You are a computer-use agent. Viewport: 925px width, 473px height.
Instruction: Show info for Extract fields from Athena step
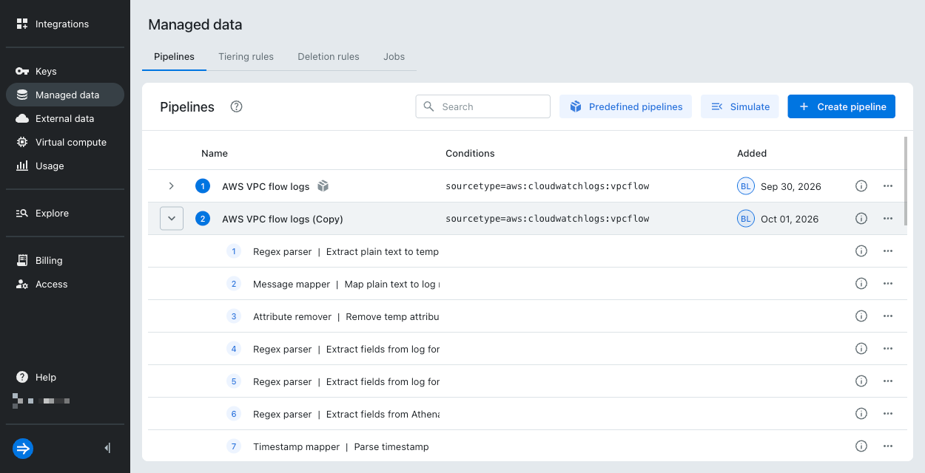[861, 414]
